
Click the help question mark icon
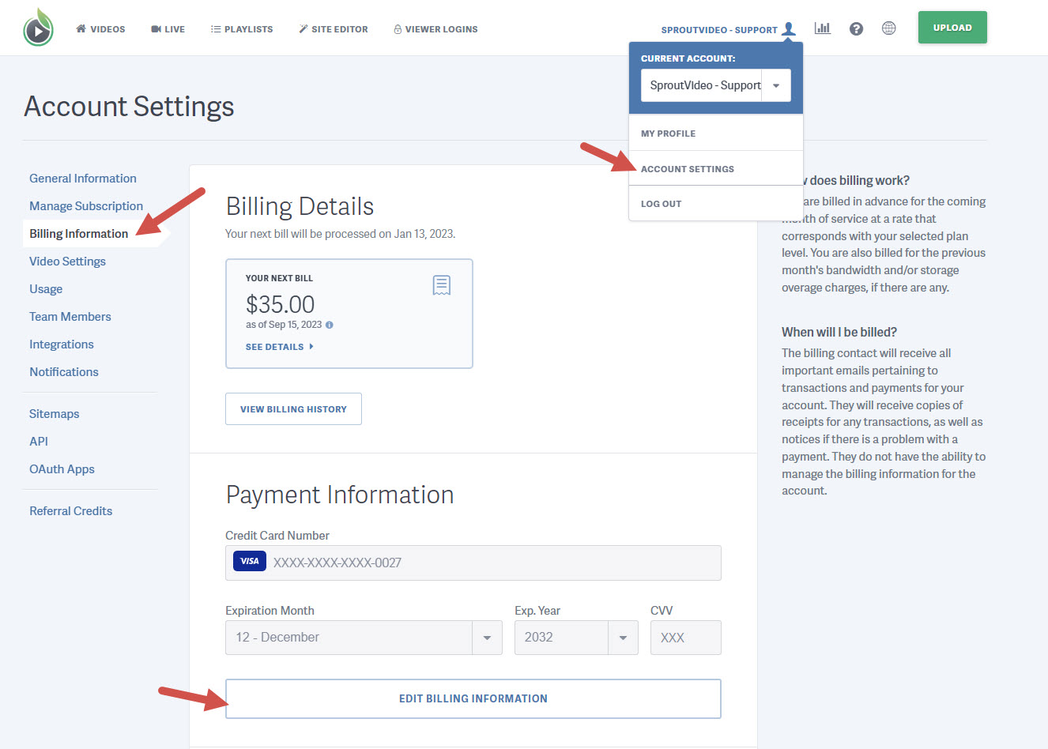click(x=856, y=28)
